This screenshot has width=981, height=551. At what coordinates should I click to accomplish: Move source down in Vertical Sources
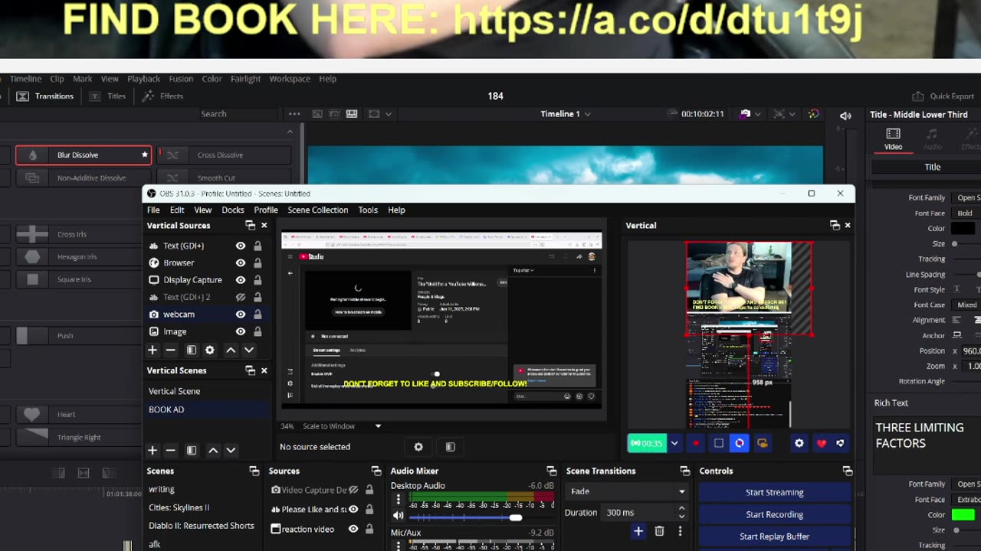coord(248,350)
